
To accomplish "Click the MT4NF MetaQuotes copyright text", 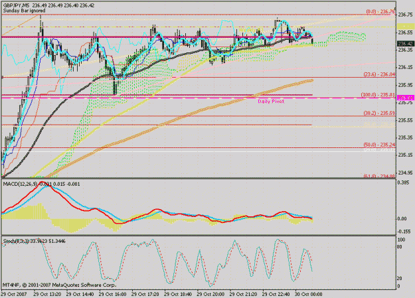I will coord(59,285).
